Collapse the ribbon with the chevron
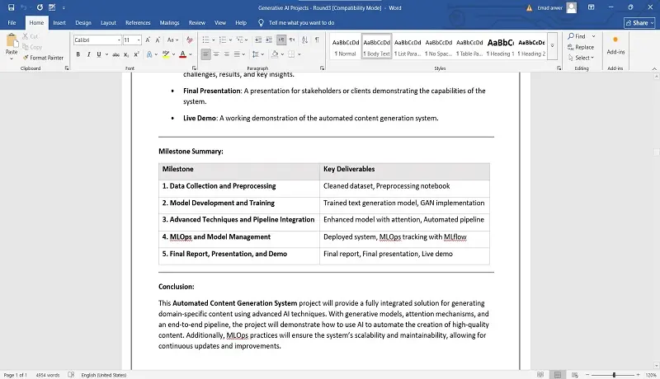Image resolution: width=660 pixels, height=379 pixels. pos(654,68)
